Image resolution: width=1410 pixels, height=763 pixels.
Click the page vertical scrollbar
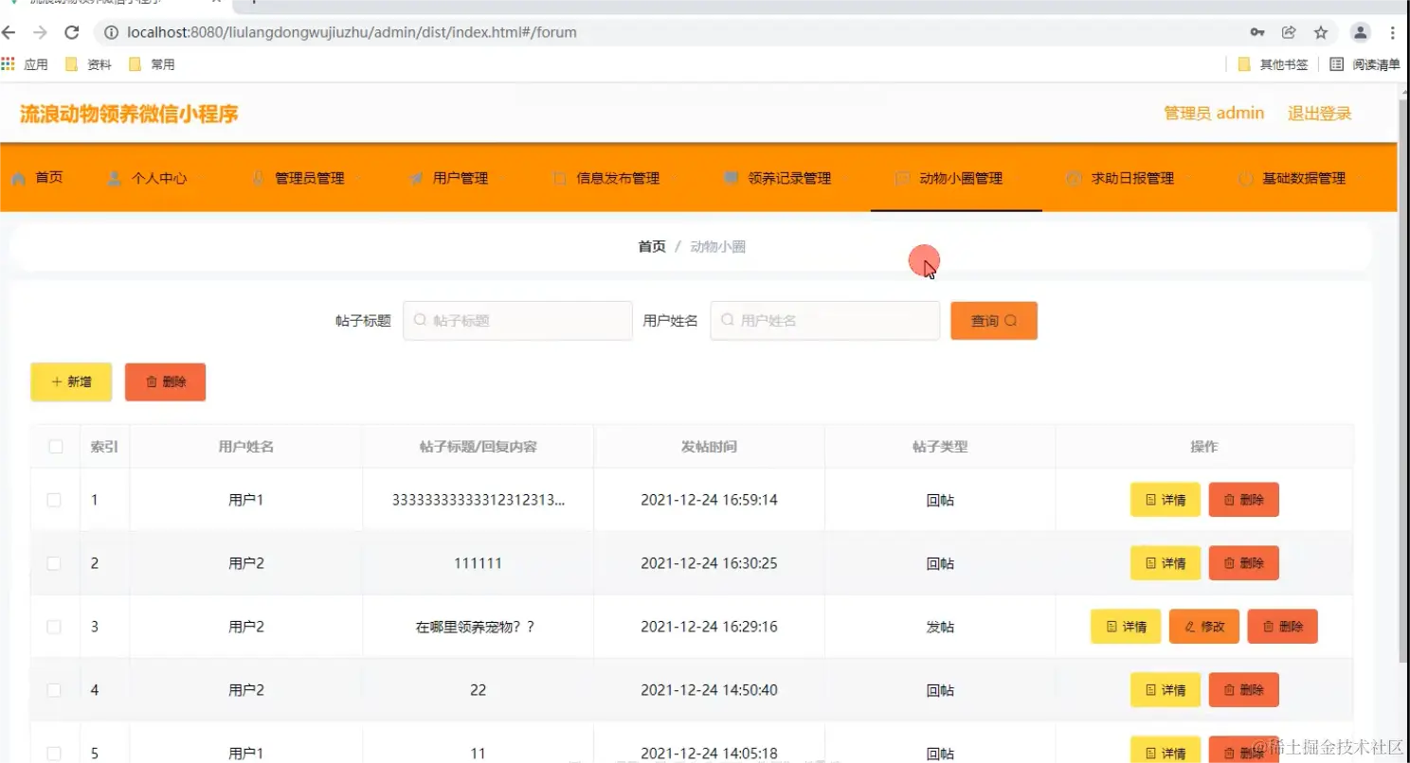click(1403, 379)
